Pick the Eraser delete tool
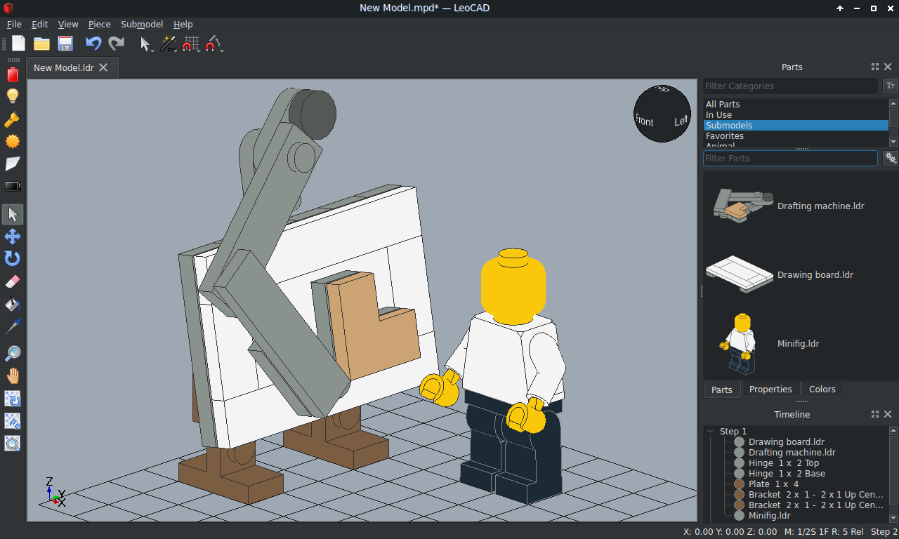The height and width of the screenshot is (539, 899). pyautogui.click(x=13, y=282)
